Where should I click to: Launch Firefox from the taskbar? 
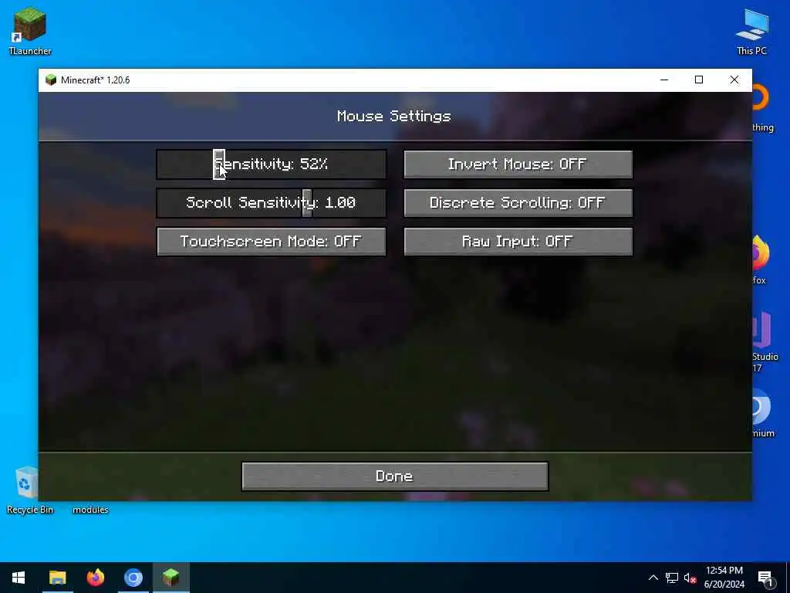click(x=95, y=578)
